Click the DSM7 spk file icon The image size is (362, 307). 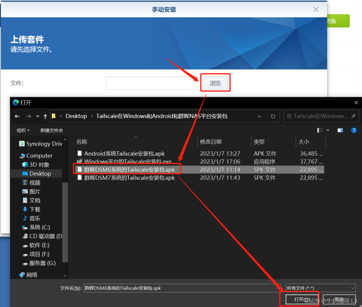(x=79, y=178)
